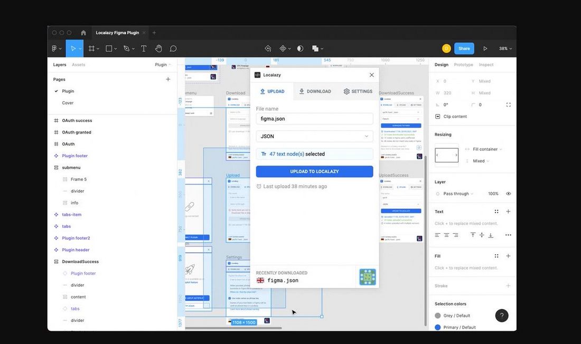Click the independent corners icon
This screenshot has width=581, height=344.
coord(508,105)
